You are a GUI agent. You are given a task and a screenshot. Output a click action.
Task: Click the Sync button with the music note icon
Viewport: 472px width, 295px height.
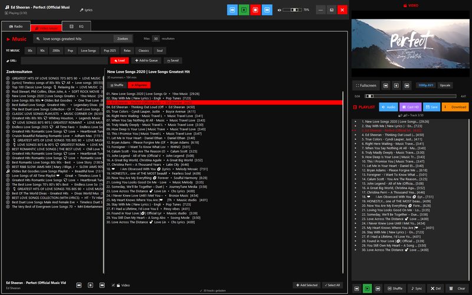tap(417, 289)
